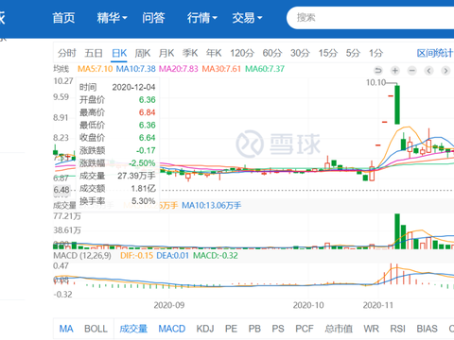Toggle the PB indicator

(x=254, y=329)
